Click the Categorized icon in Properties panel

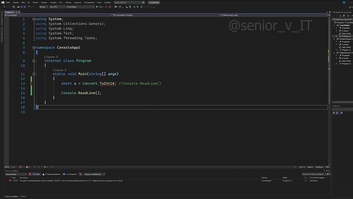334,113
